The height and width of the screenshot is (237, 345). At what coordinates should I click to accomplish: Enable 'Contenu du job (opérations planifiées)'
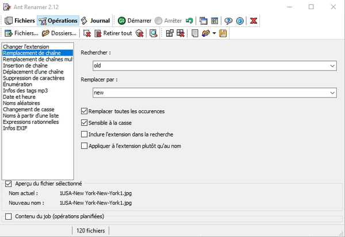point(9,216)
